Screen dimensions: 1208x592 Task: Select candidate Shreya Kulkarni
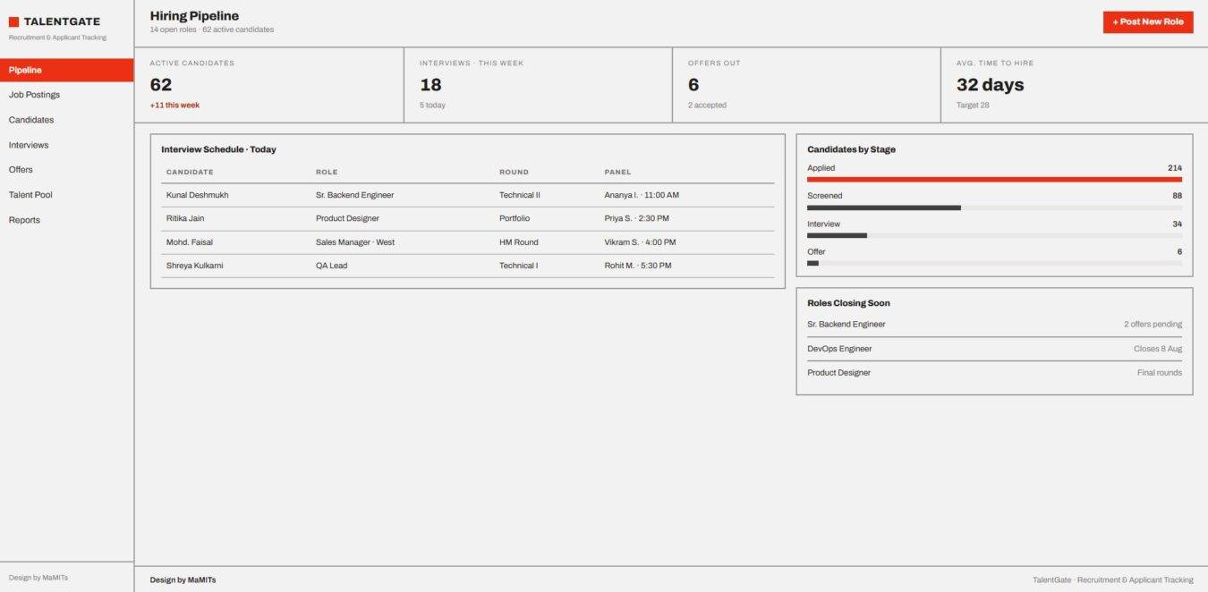[x=194, y=266]
